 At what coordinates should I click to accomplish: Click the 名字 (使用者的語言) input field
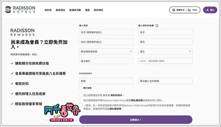(106, 32)
